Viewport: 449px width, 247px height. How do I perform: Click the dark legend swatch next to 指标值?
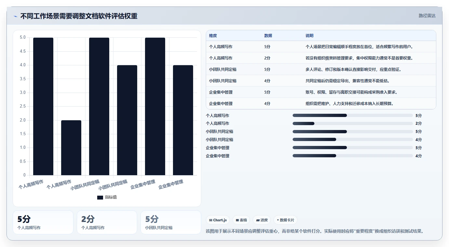click(x=100, y=197)
